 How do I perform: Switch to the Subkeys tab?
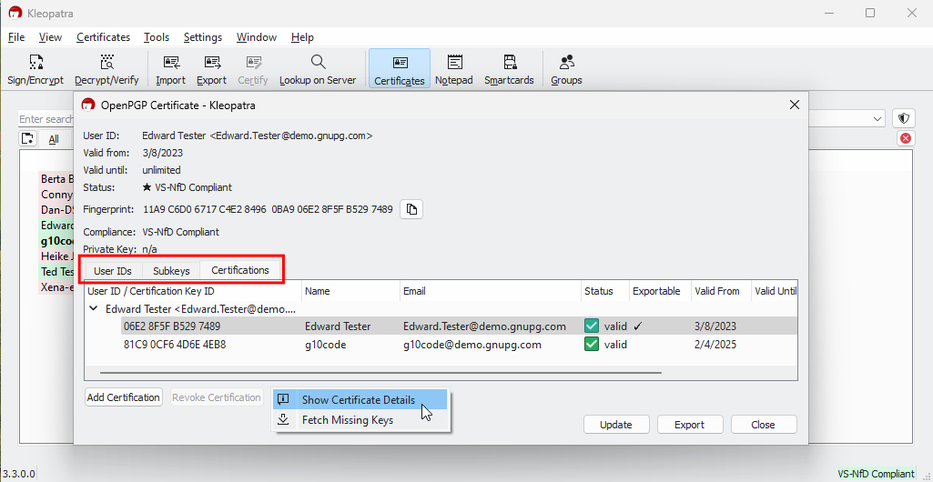171,271
